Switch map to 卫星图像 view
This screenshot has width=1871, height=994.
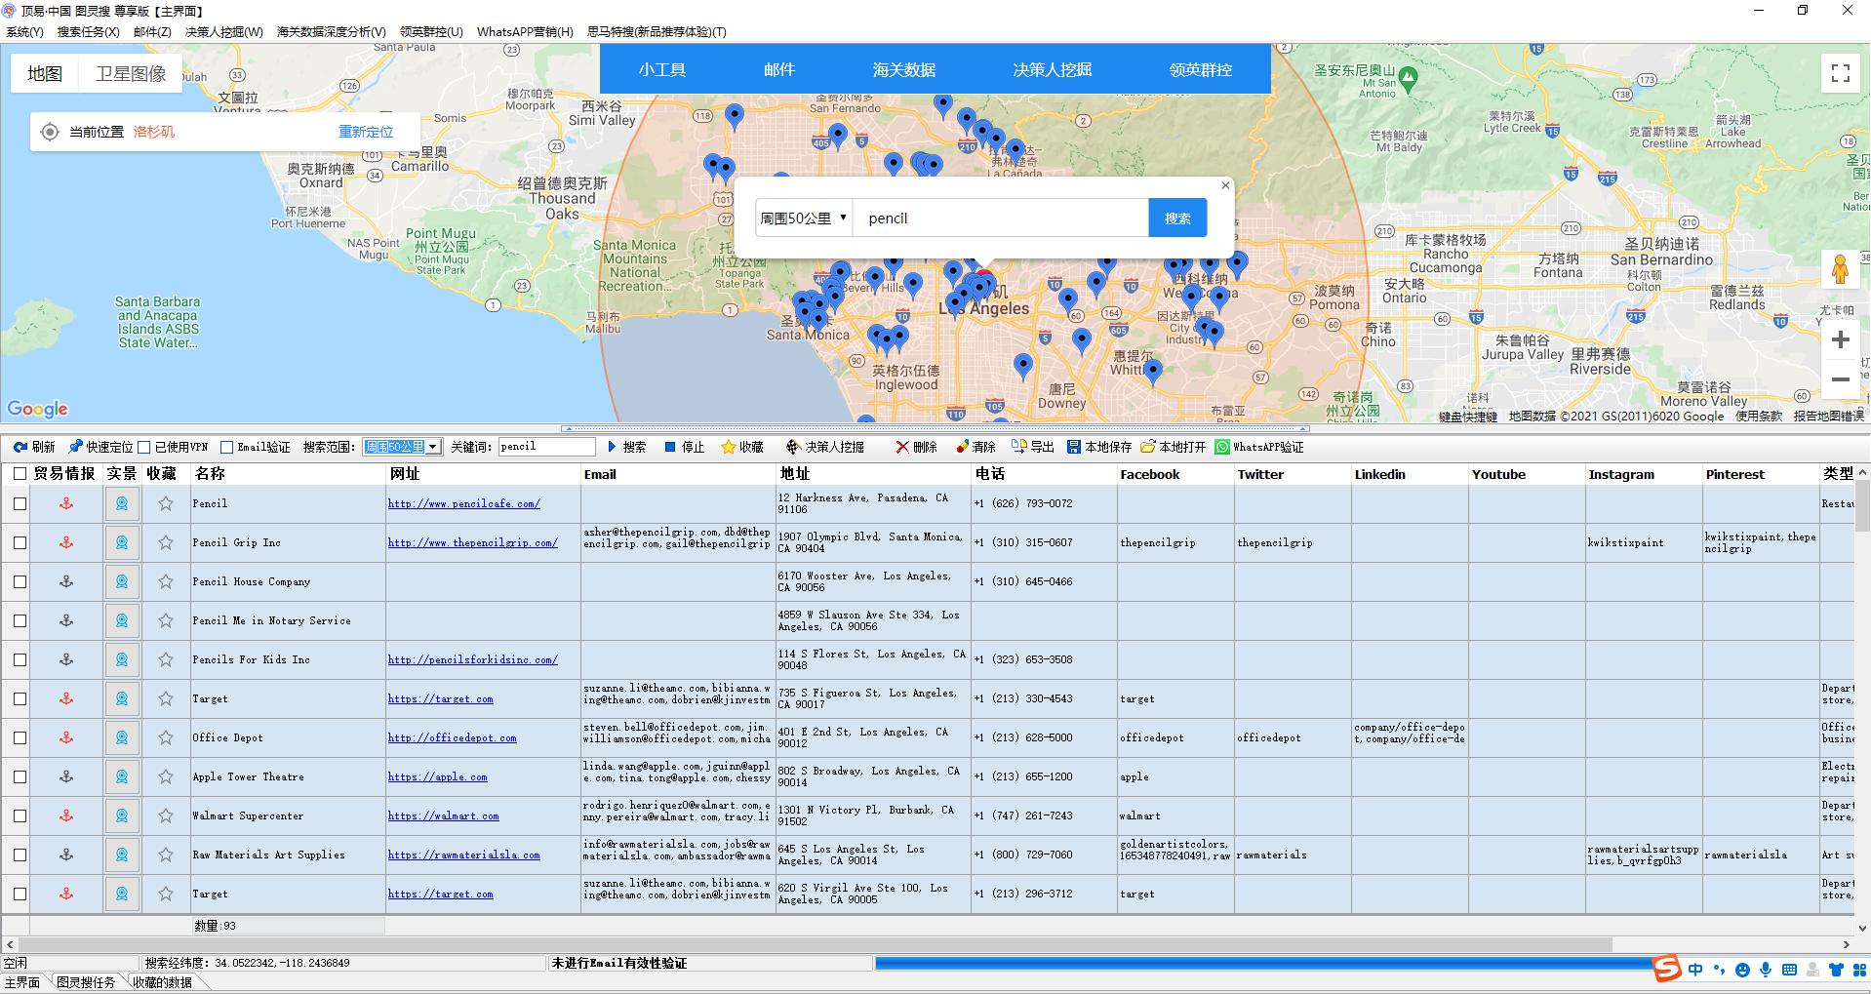(131, 74)
